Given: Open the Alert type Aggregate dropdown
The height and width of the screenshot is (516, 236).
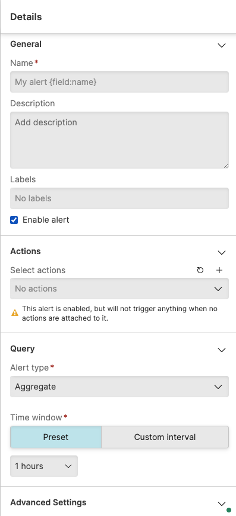Looking at the screenshot, I should click(x=119, y=387).
